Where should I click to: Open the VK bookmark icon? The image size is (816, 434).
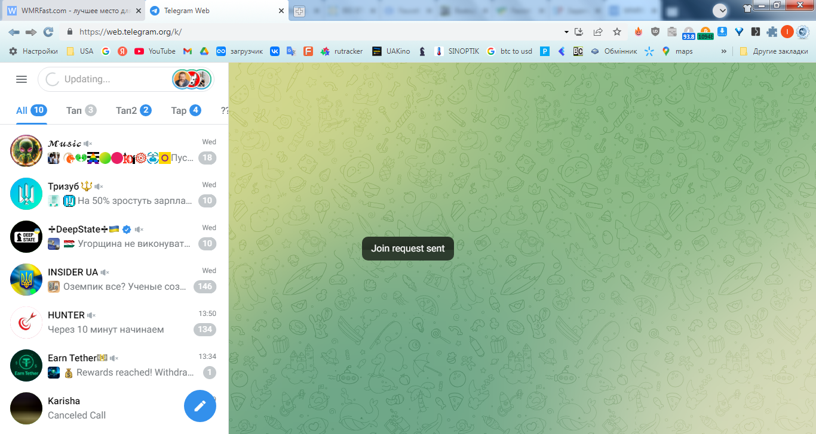click(275, 51)
